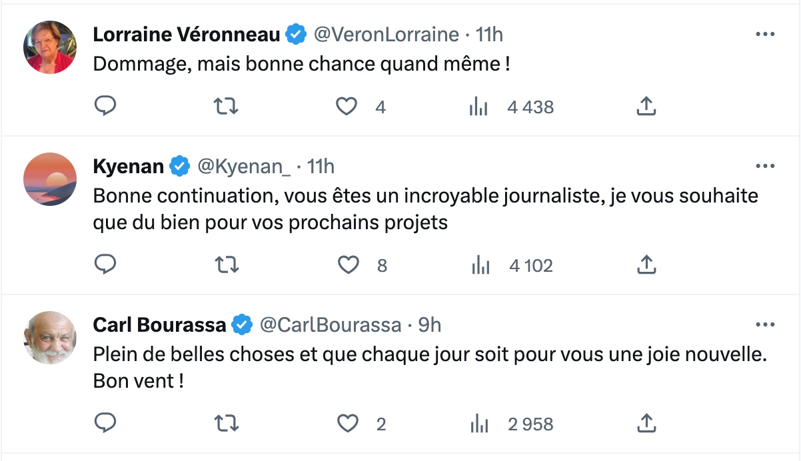Retweet Carl Bourassa's tweet
801x461 pixels.
pyautogui.click(x=227, y=423)
